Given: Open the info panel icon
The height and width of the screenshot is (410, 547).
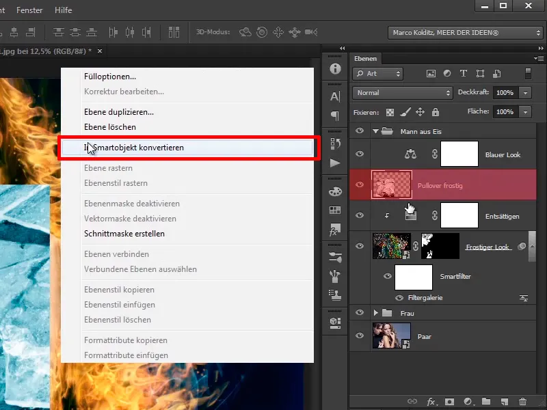Looking at the screenshot, I should 335,69.
